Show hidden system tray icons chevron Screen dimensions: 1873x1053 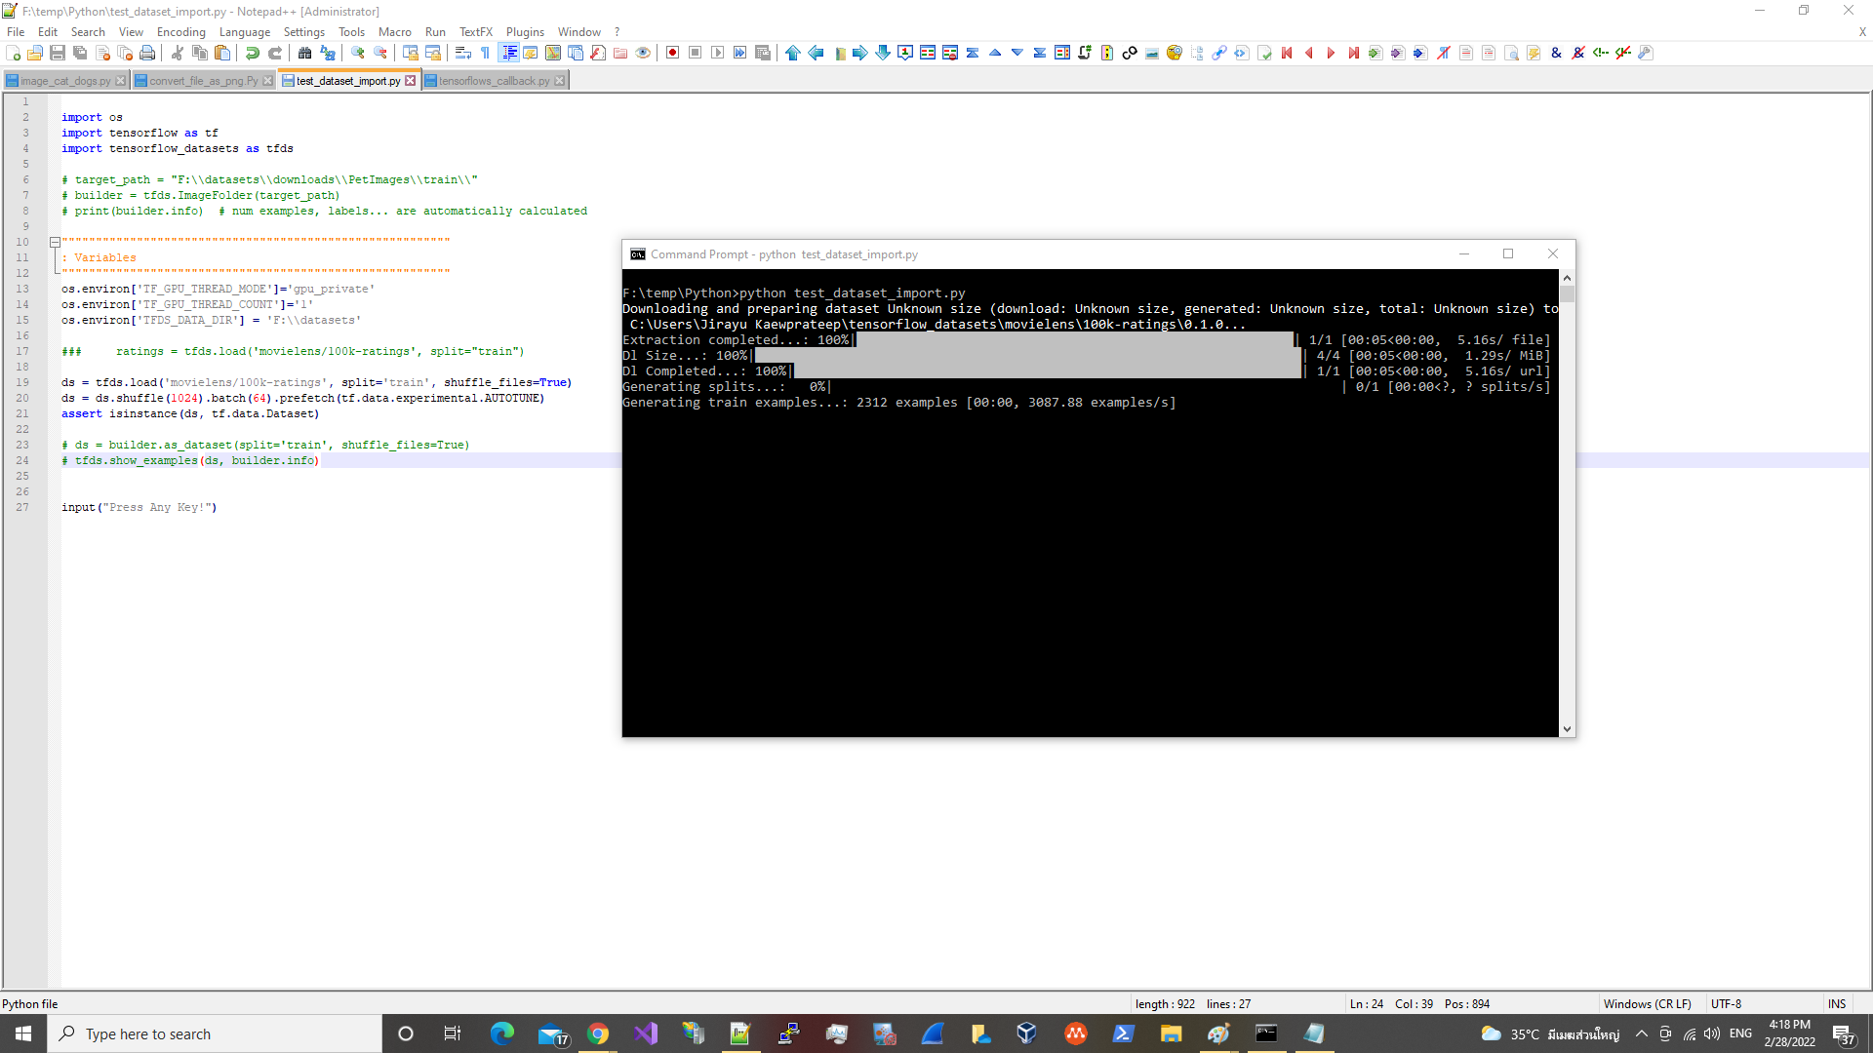click(1642, 1033)
